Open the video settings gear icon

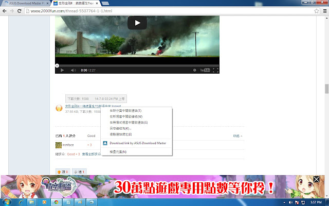tap(195, 70)
